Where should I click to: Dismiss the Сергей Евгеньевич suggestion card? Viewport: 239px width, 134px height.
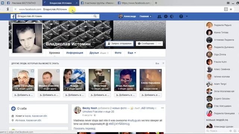point(32,71)
